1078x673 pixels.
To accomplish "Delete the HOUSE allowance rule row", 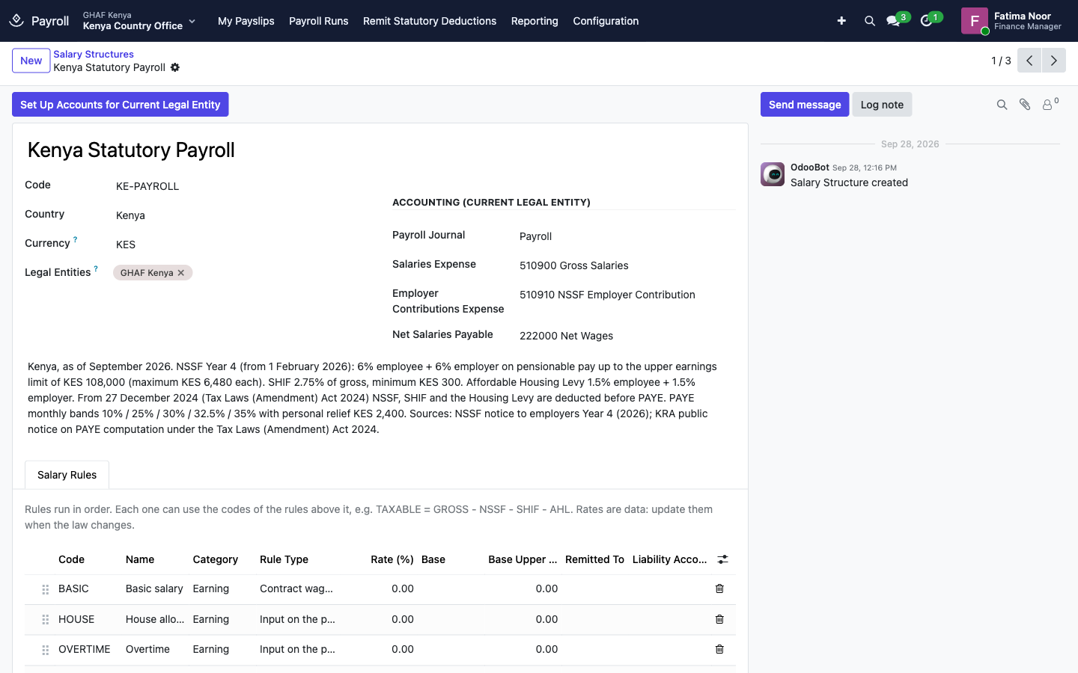I will (719, 619).
